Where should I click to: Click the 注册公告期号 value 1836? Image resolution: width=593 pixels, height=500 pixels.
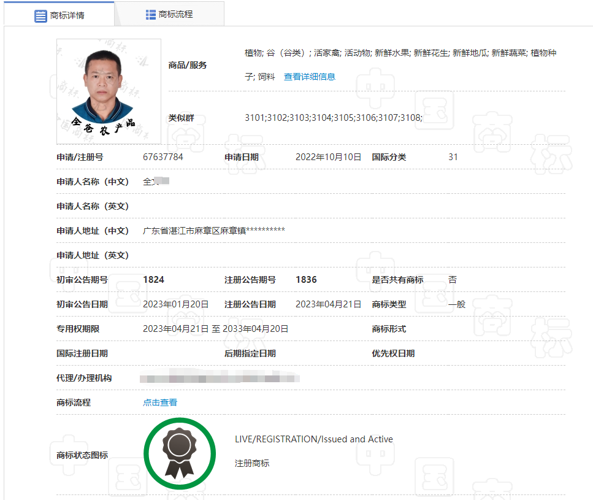[306, 280]
